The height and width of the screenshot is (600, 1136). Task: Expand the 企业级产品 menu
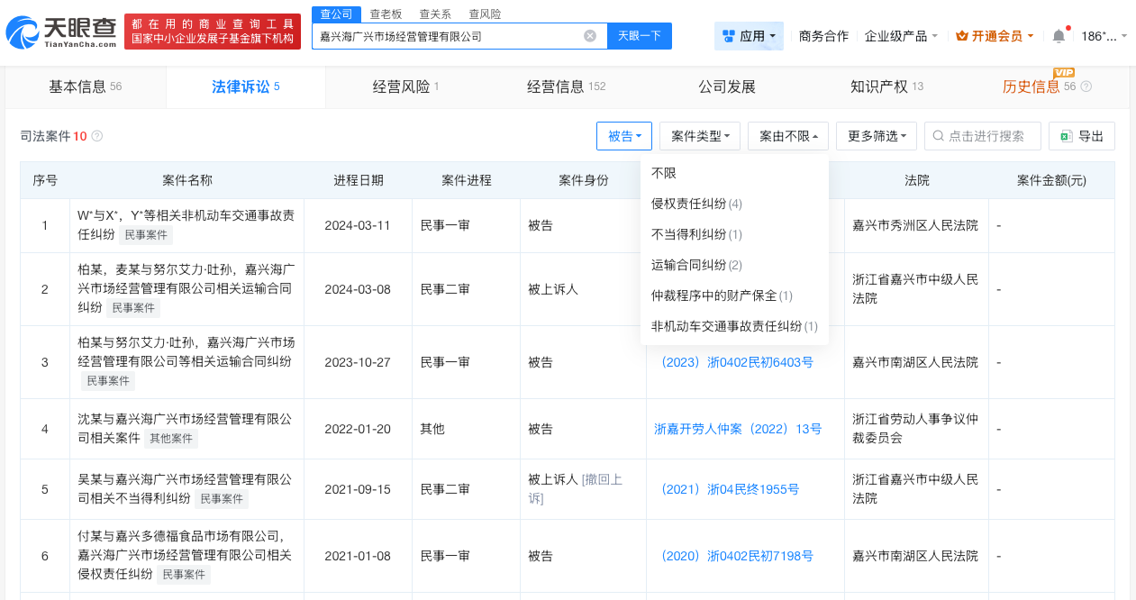(901, 36)
